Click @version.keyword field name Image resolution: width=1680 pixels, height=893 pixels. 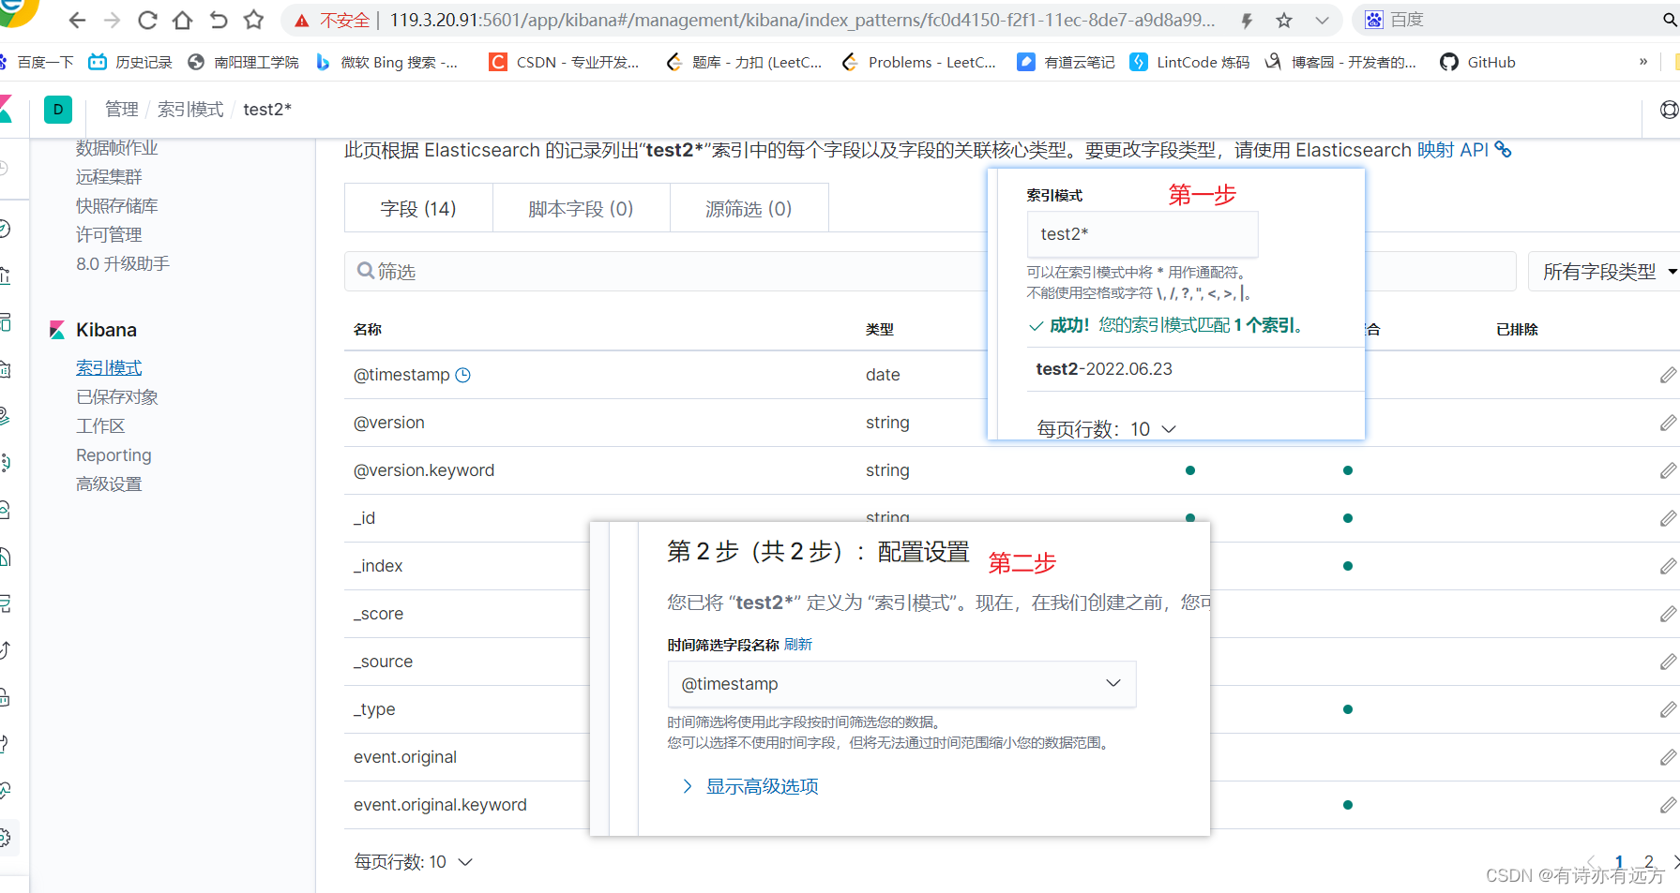coord(424,470)
